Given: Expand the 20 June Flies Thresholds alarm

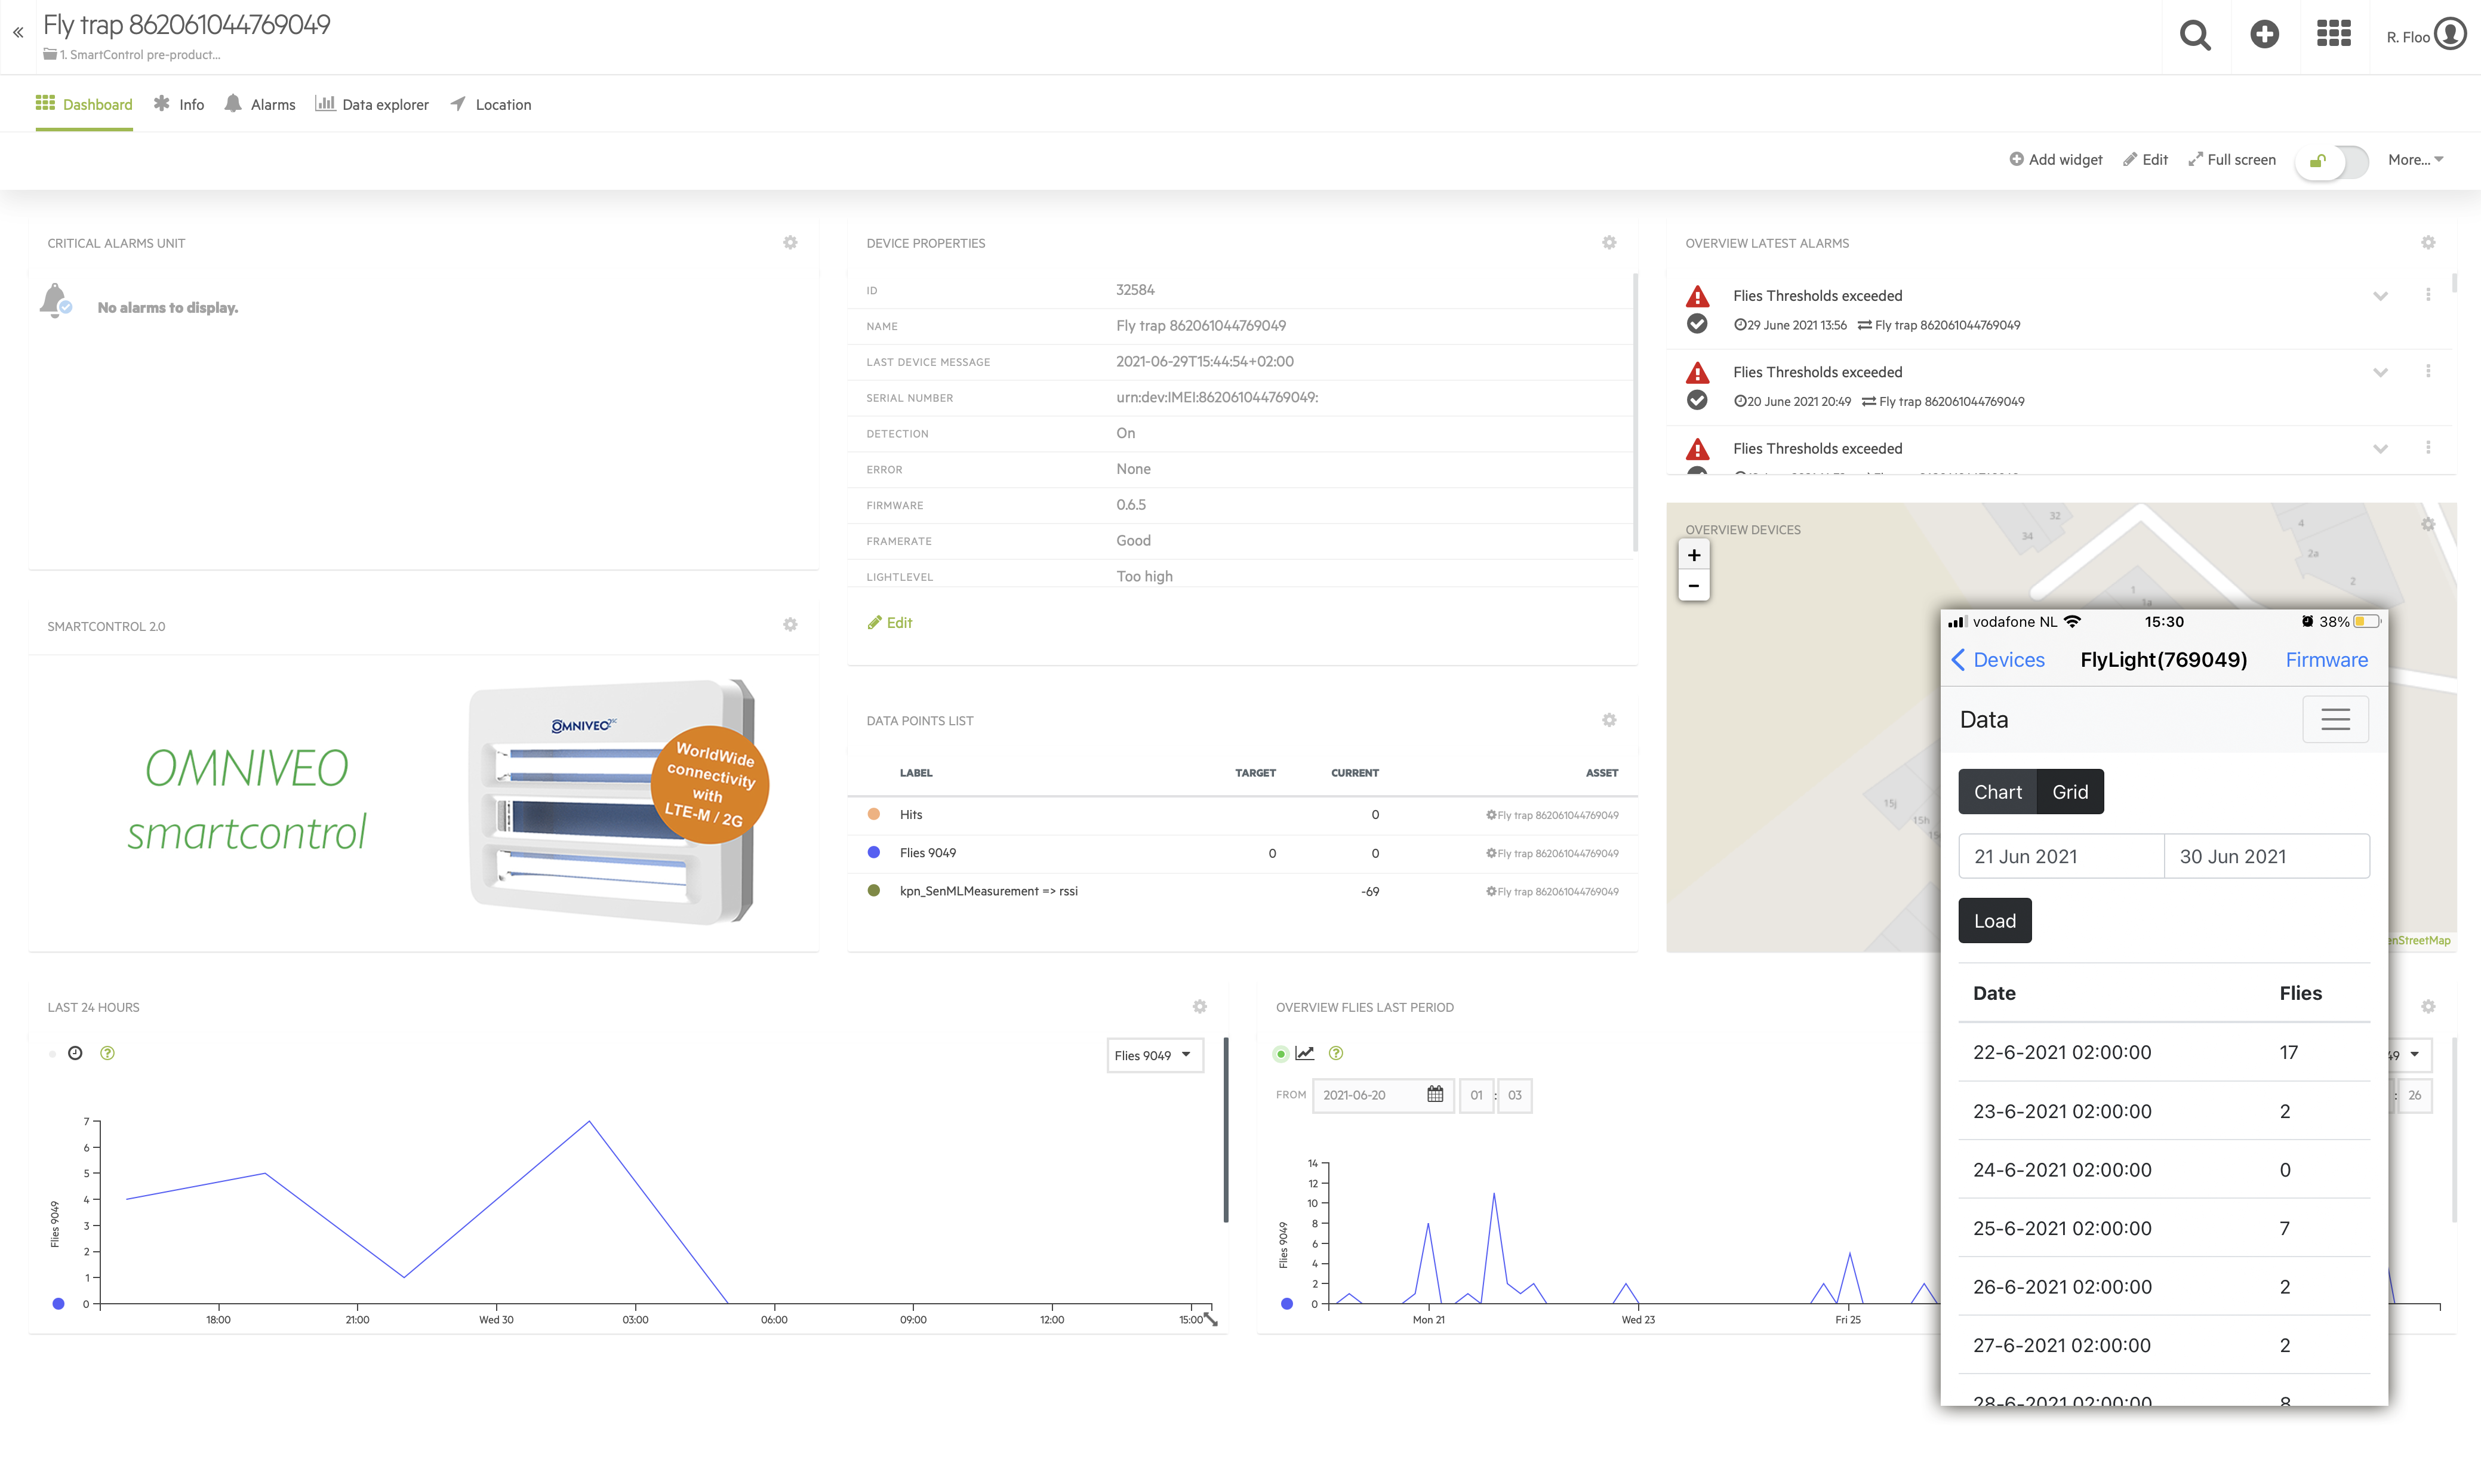Looking at the screenshot, I should 2380,372.
